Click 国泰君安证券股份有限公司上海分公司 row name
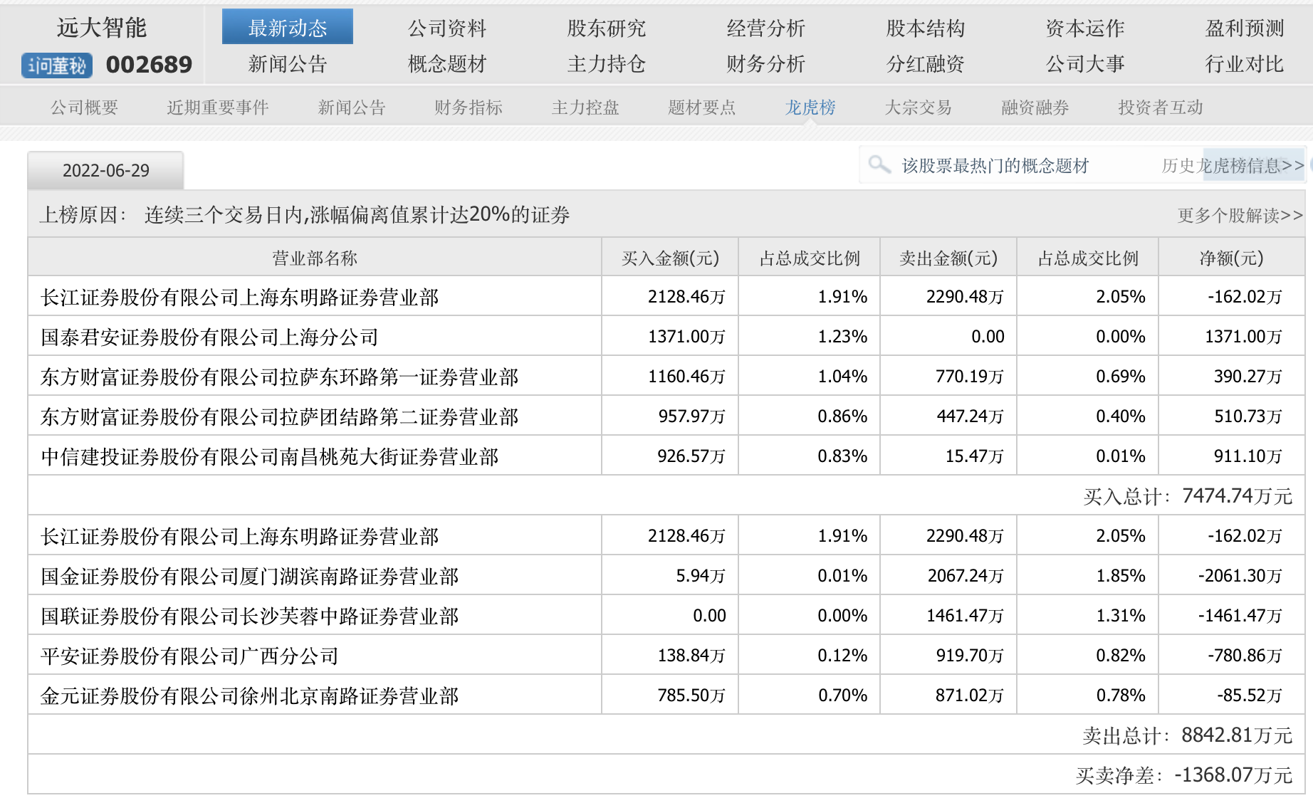This screenshot has width=1313, height=803. 209,337
